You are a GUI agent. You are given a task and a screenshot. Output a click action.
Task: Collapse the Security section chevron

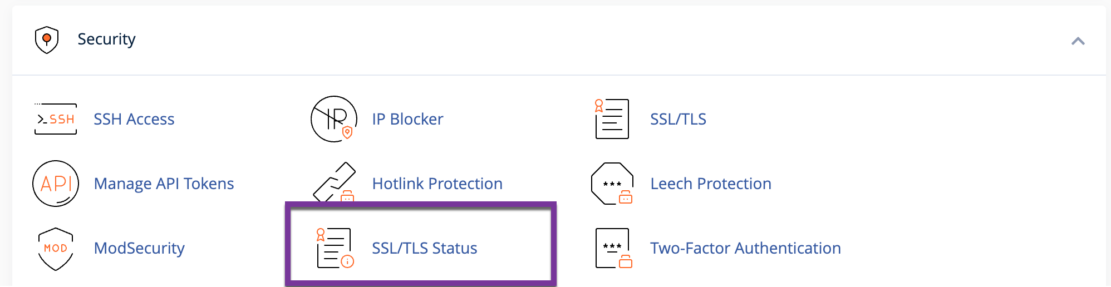1078,41
